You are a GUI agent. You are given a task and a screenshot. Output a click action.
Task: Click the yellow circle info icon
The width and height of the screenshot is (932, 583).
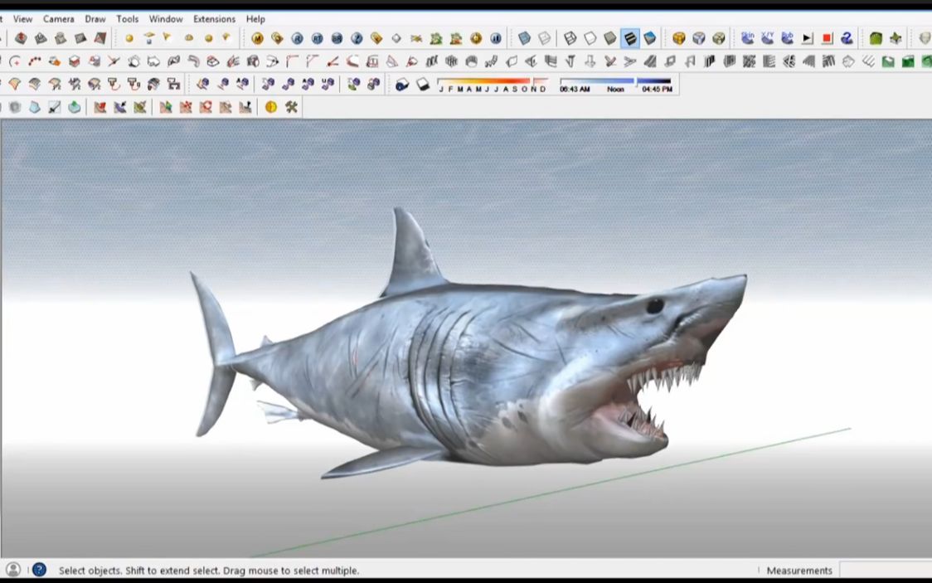[x=271, y=107]
